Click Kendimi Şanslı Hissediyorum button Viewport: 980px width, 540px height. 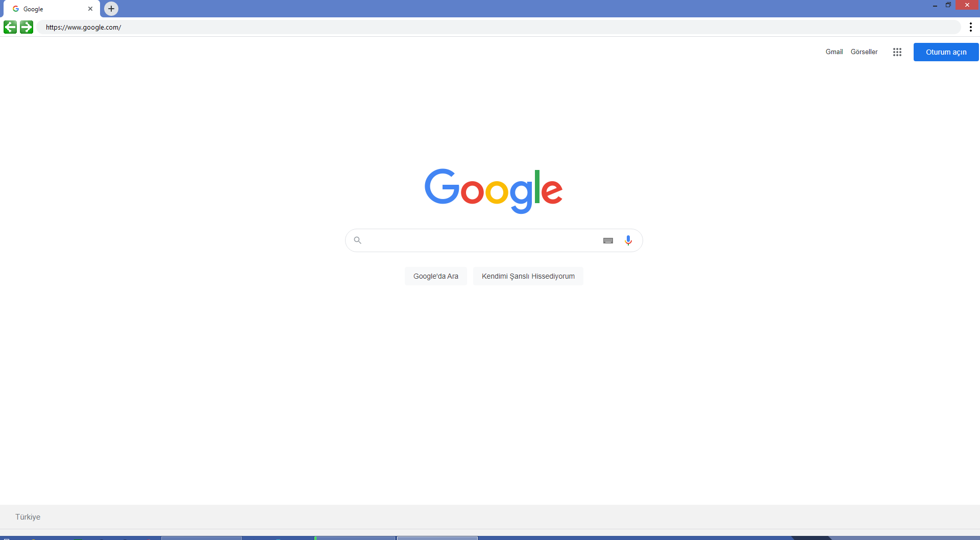pos(528,276)
